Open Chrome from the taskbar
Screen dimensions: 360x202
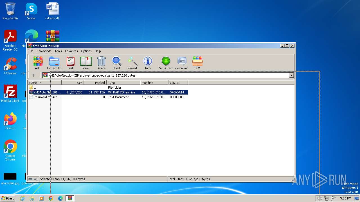click(x=51, y=198)
